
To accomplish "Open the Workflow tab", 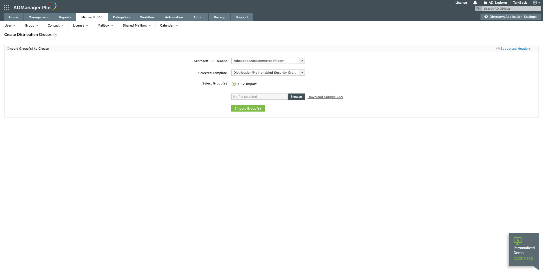I will [147, 17].
